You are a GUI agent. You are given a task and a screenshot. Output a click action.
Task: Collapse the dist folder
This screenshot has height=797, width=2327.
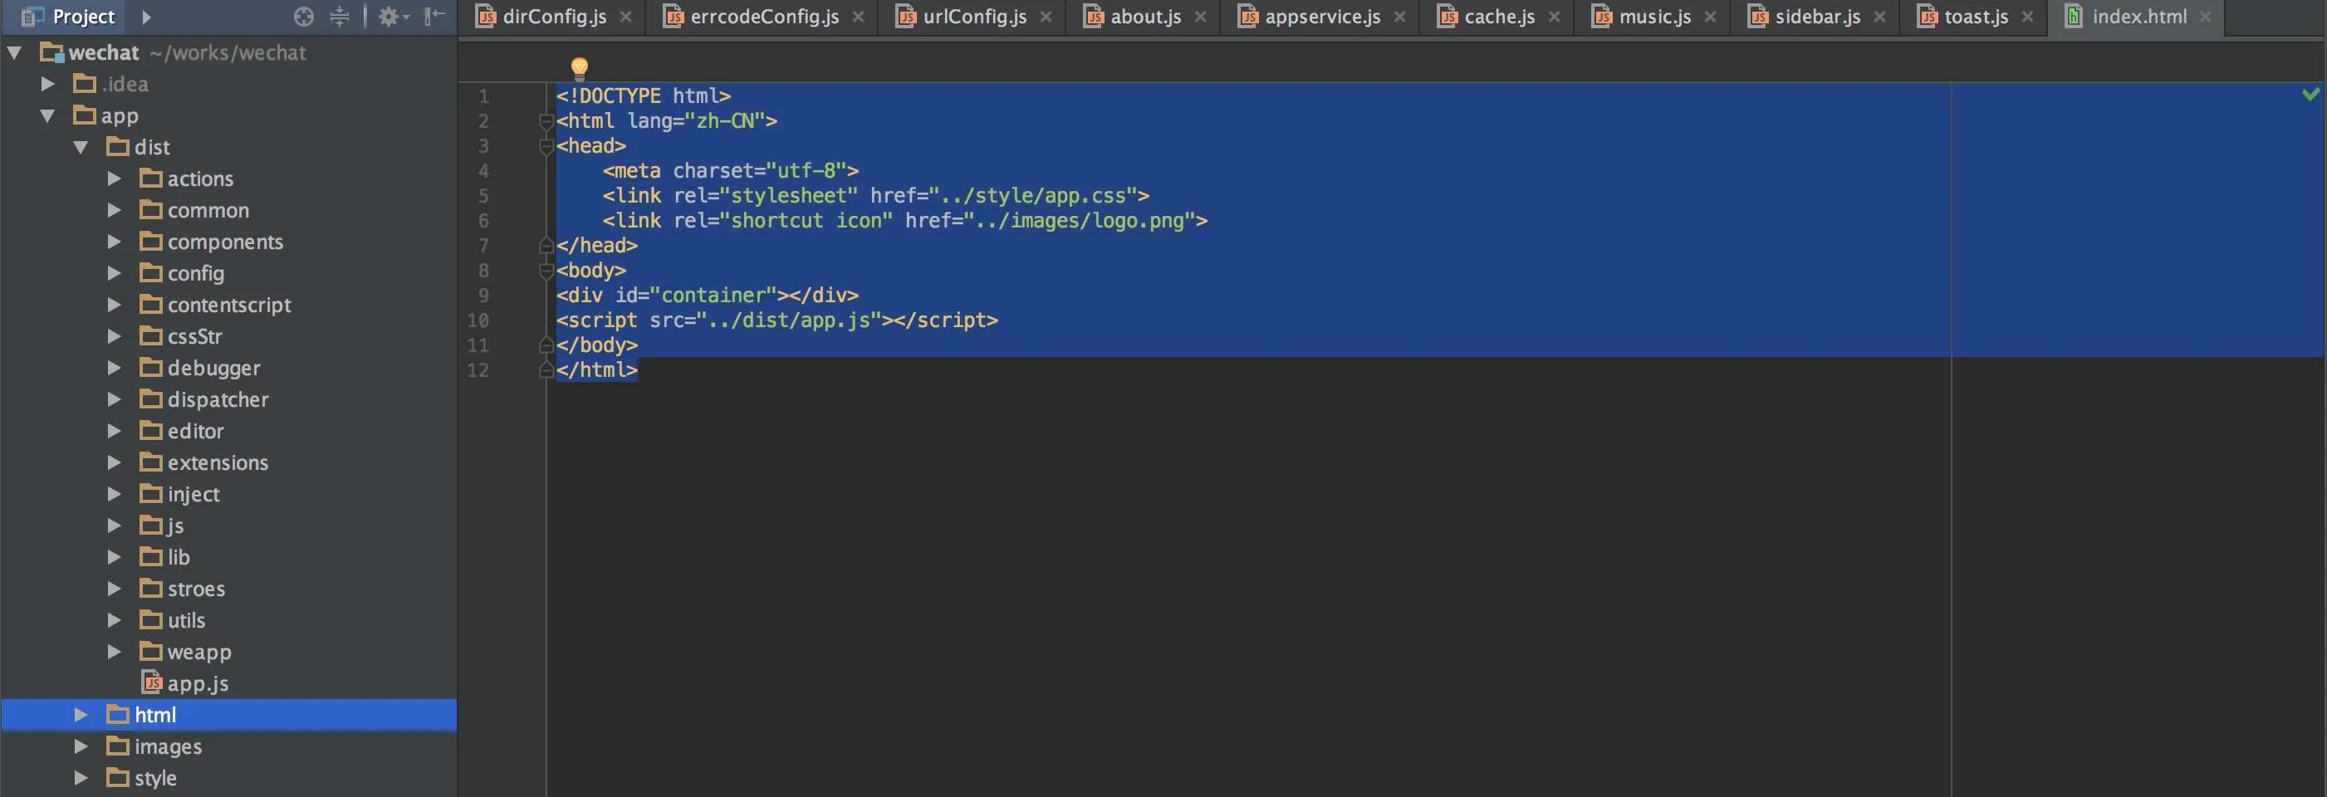tap(81, 147)
